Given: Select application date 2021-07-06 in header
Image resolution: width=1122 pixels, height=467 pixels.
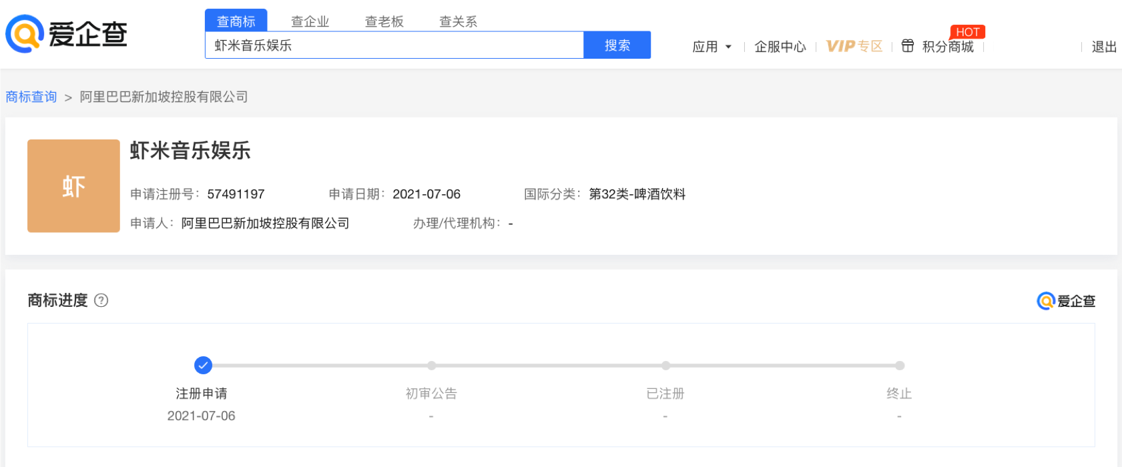Looking at the screenshot, I should [427, 194].
